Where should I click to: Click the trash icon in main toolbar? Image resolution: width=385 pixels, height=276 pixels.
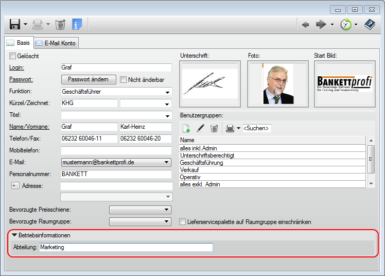pyautogui.click(x=60, y=24)
